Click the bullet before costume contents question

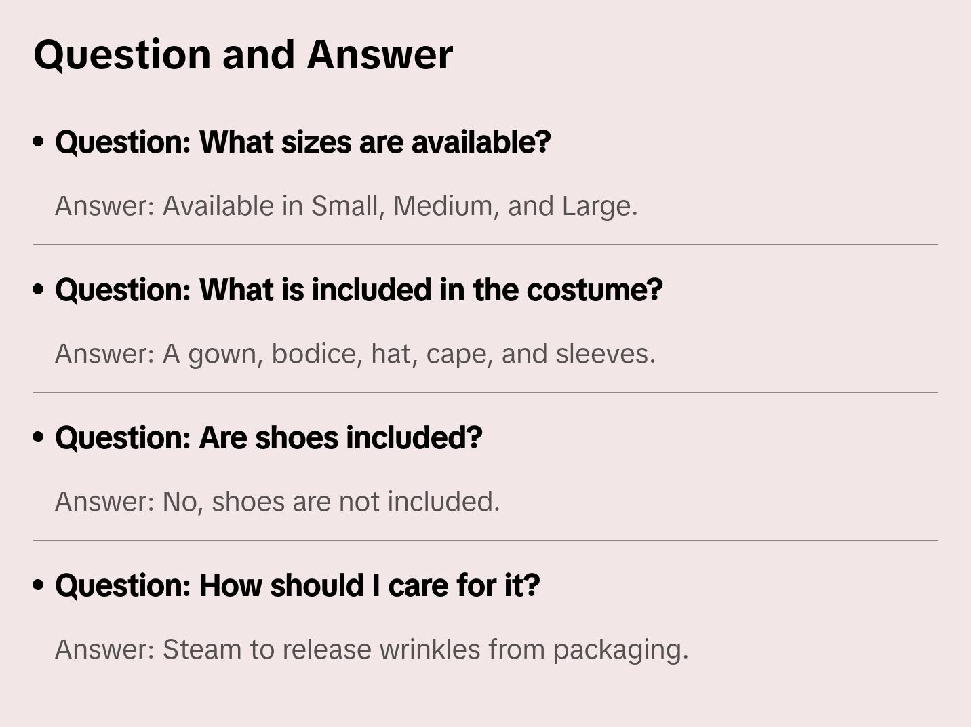tap(39, 290)
